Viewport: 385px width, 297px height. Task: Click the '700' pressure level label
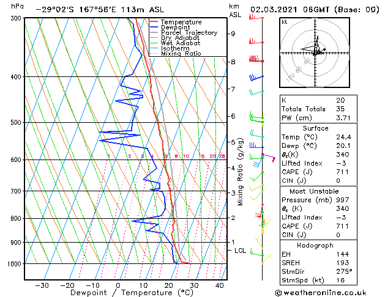pos(17,191)
